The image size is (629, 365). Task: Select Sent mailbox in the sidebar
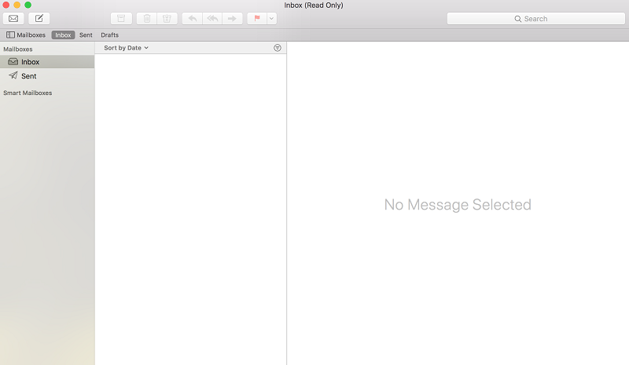click(x=47, y=75)
